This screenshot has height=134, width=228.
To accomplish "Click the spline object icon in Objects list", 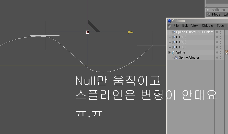I will pyautogui.click(x=173, y=53).
